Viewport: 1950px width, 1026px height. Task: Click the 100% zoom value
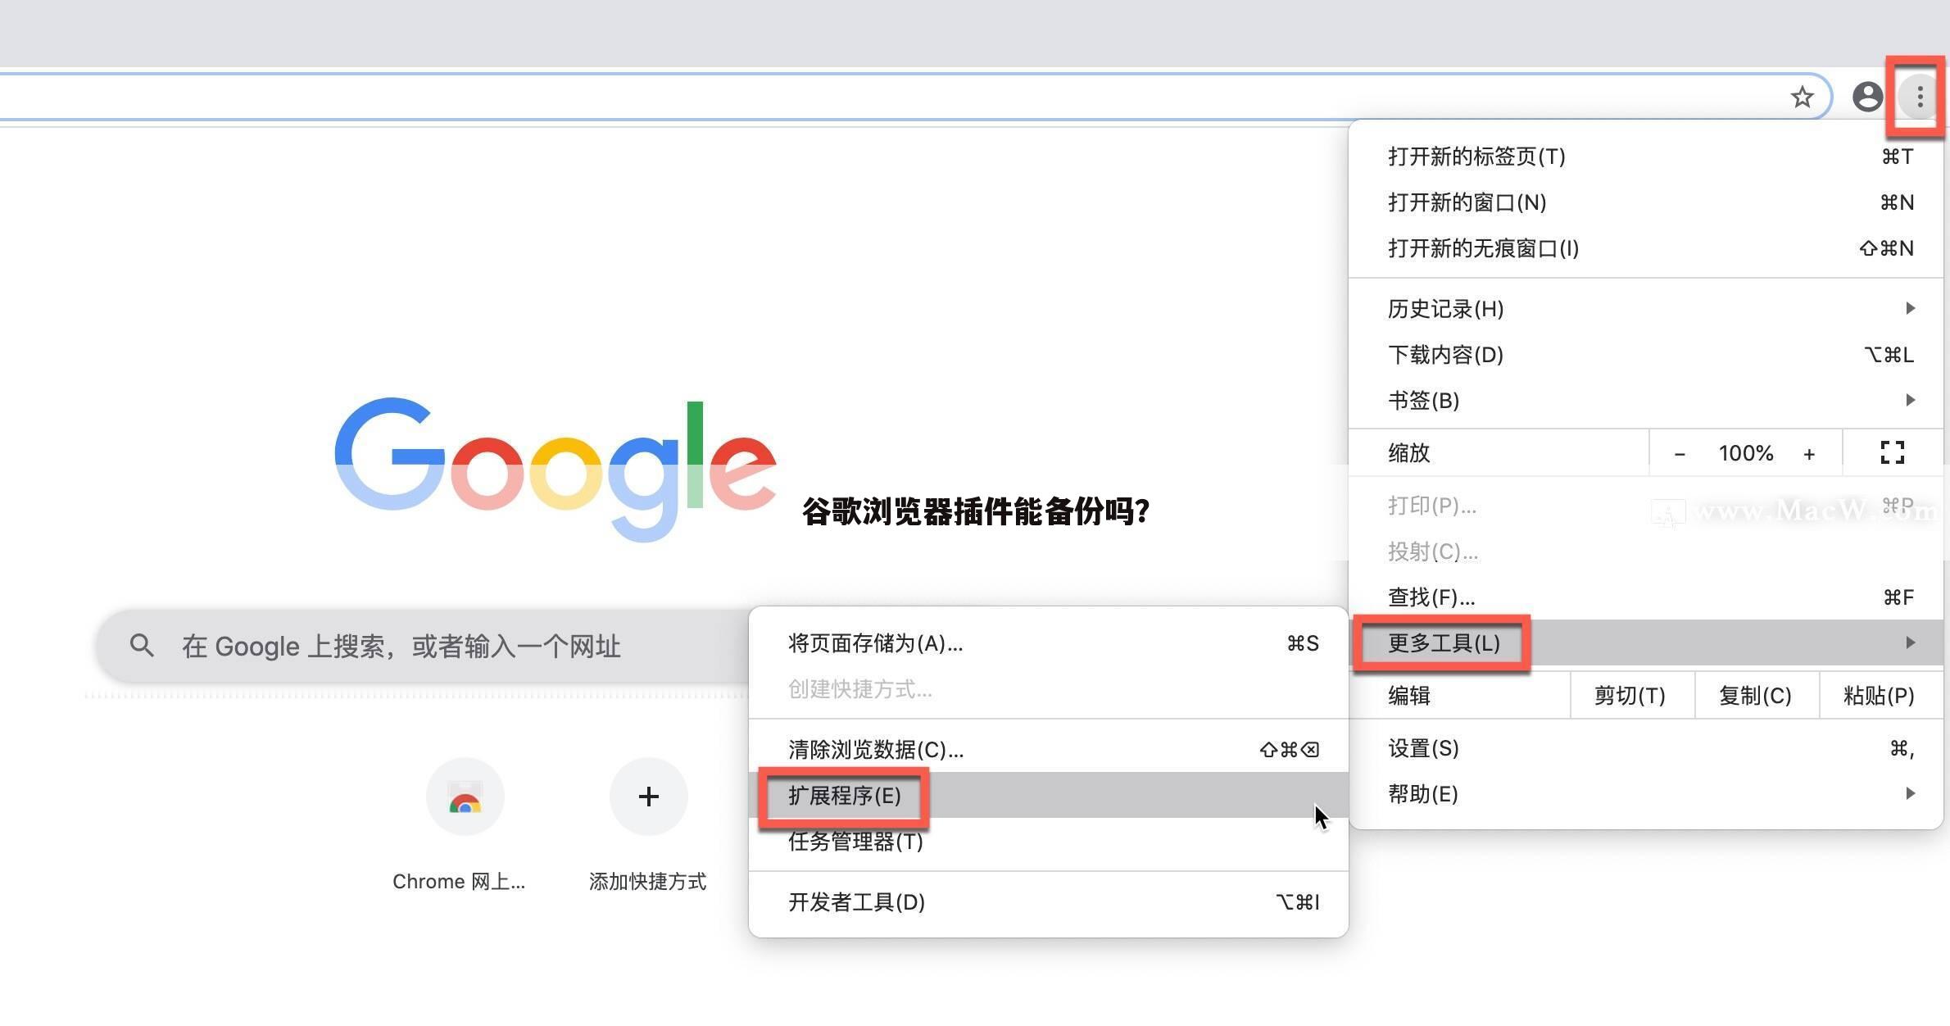point(1746,453)
